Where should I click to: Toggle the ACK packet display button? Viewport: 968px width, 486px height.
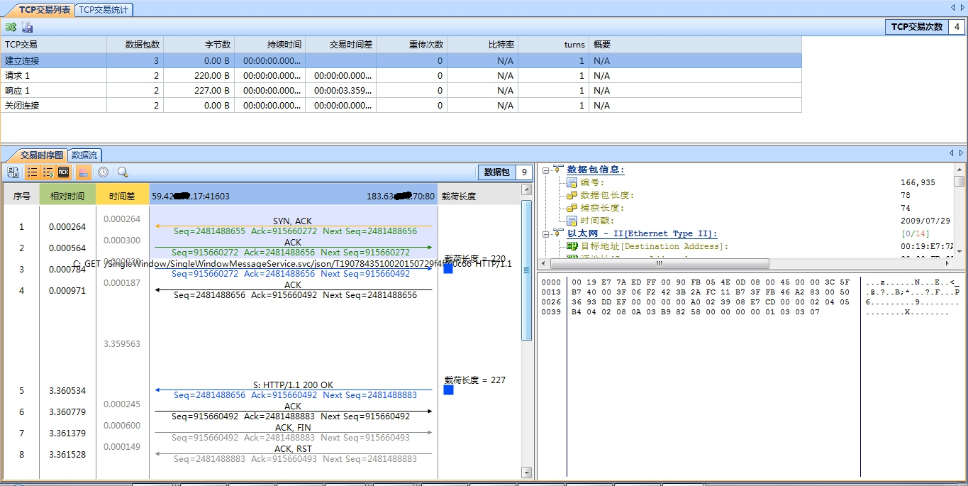coord(64,172)
